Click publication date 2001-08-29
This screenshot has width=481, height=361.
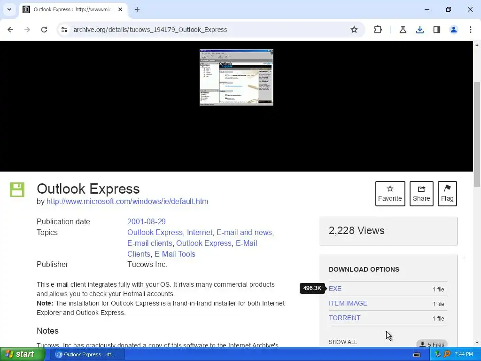pyautogui.click(x=147, y=222)
